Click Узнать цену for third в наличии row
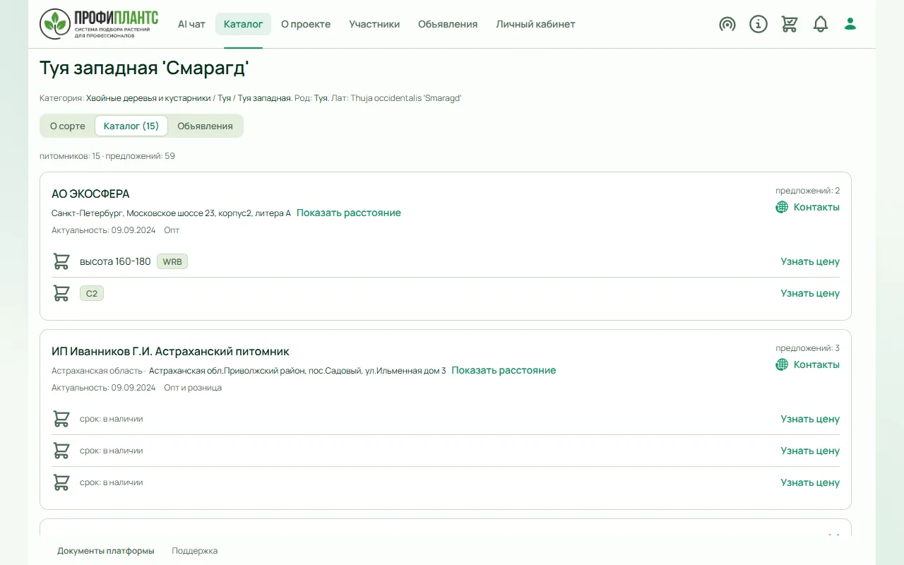 (810, 482)
